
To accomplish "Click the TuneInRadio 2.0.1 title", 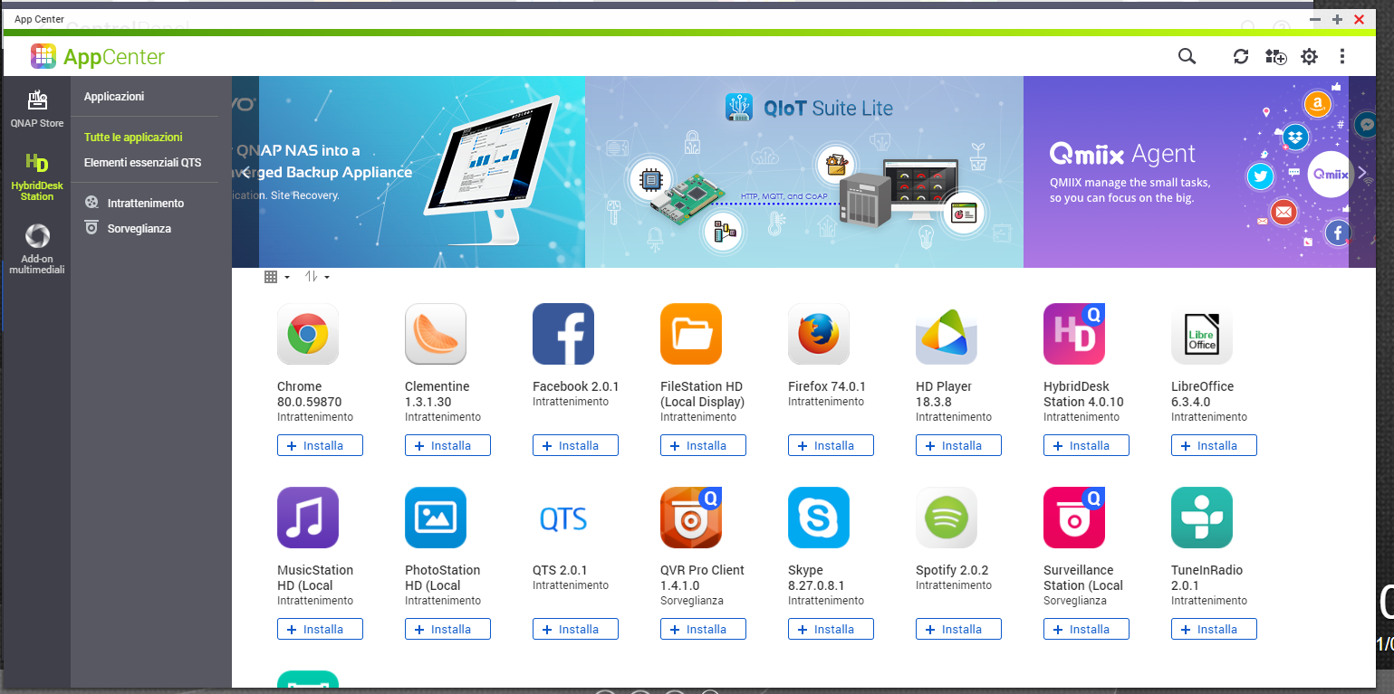I will [1207, 577].
